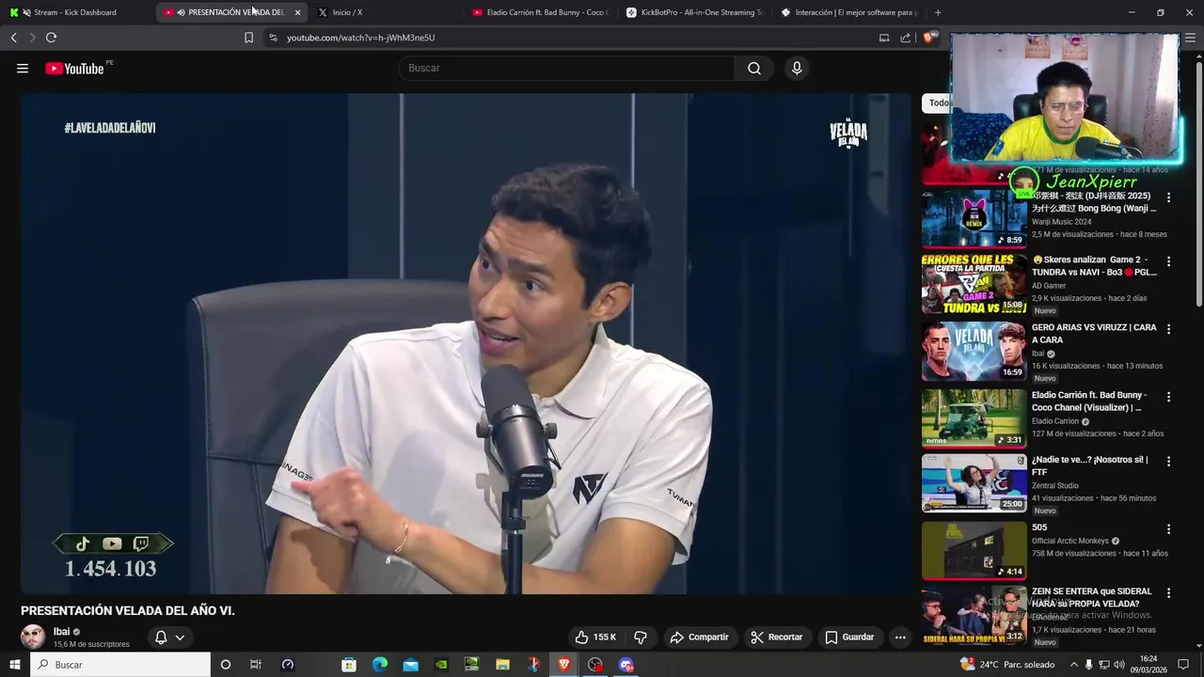Open options for ¿Nadie te ve...? video
Screen dimensions: 1204x677
[1168, 462]
